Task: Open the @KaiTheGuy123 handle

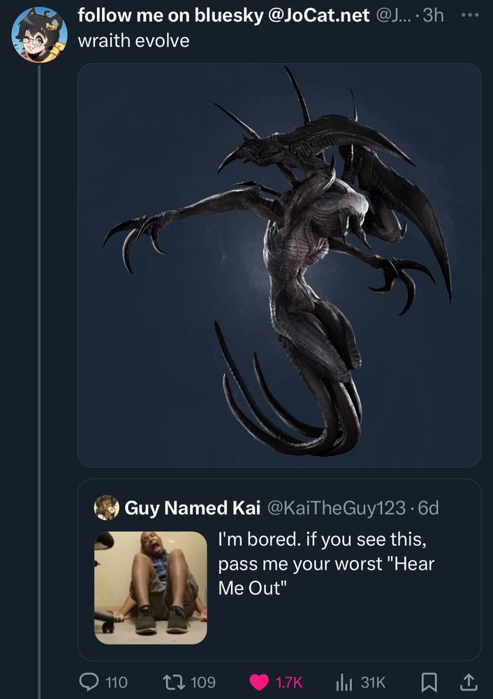Action: tap(337, 507)
